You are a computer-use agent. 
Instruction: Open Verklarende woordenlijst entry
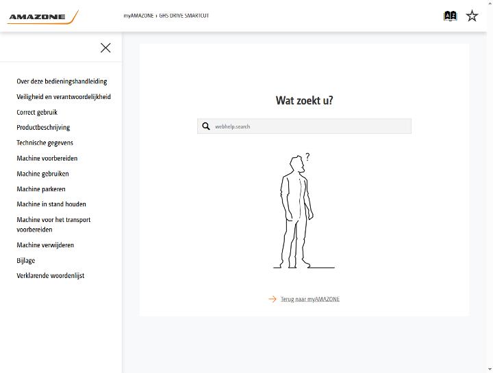click(51, 275)
